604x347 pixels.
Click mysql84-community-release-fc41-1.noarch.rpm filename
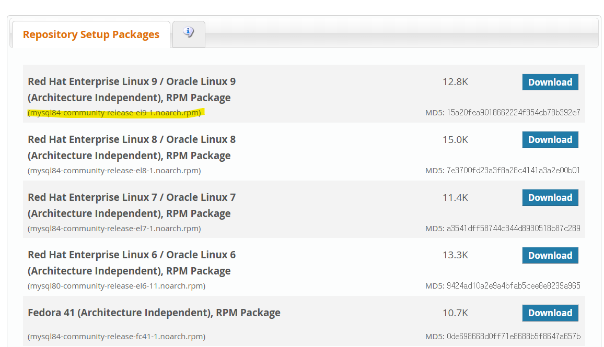(x=117, y=336)
